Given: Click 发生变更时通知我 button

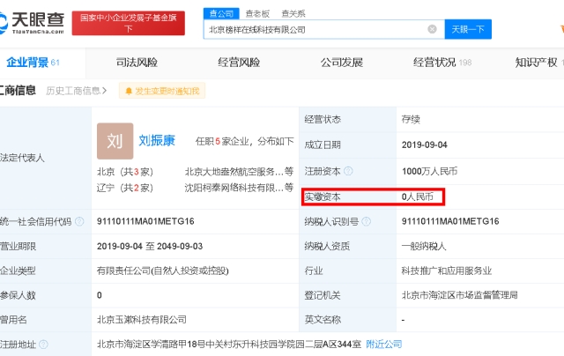Looking at the screenshot, I should point(162,91).
